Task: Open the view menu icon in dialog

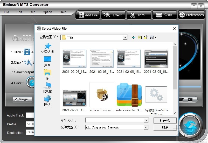Action: pyautogui.click(x=153, y=37)
